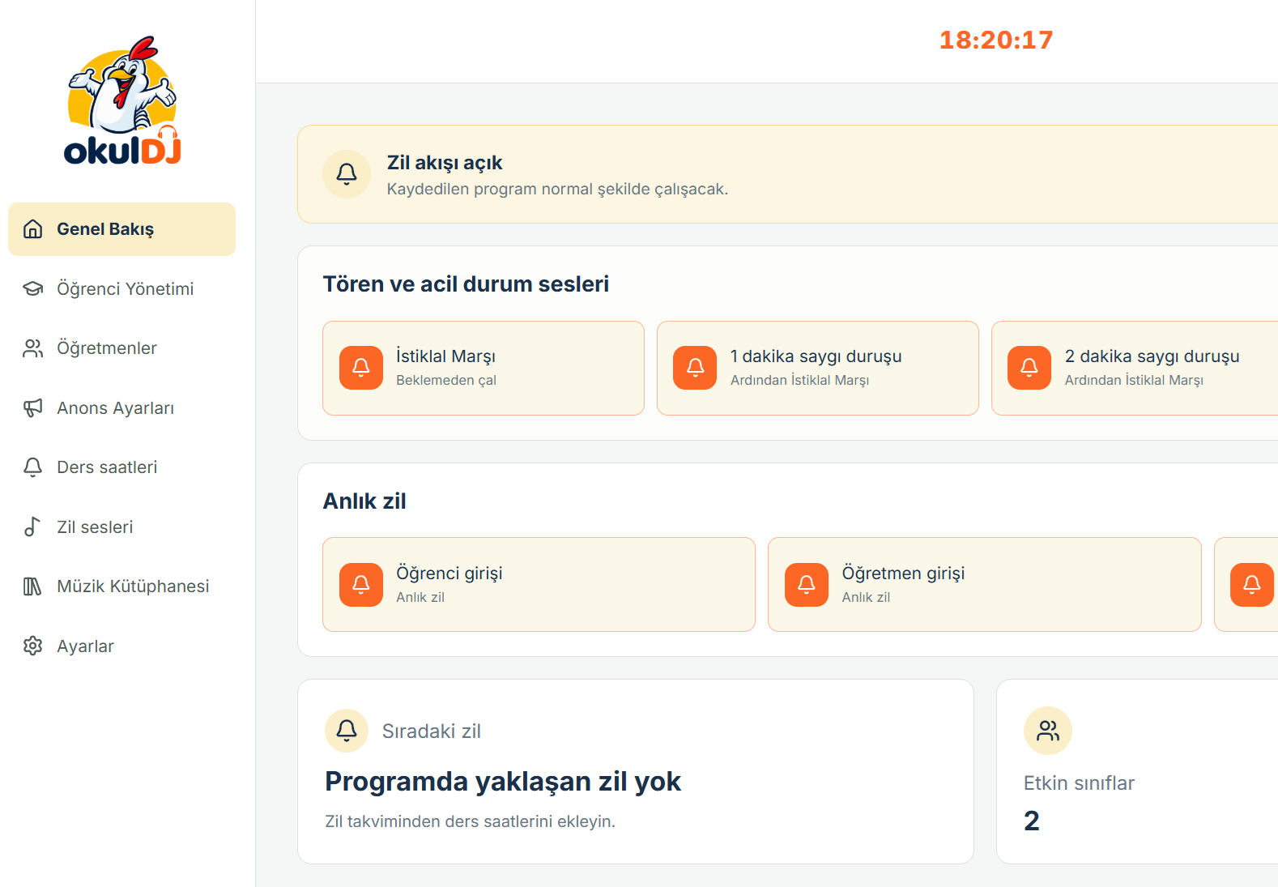Click the okulDJ rooster logo

(x=122, y=100)
